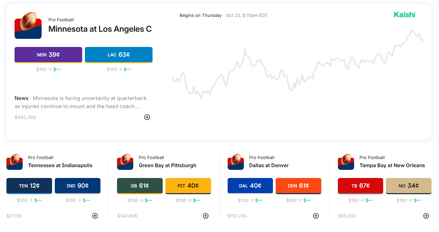The height and width of the screenshot is (232, 439).
Task: Select DEN 61¢ option
Action: tap(298, 186)
